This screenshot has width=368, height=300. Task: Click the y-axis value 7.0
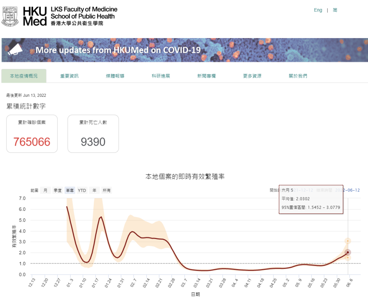coord(22,198)
